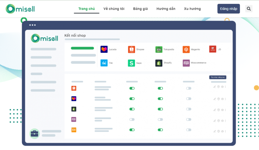Select the Sapo platform icon
Viewport: 259px width, 150px height.
click(132, 63)
